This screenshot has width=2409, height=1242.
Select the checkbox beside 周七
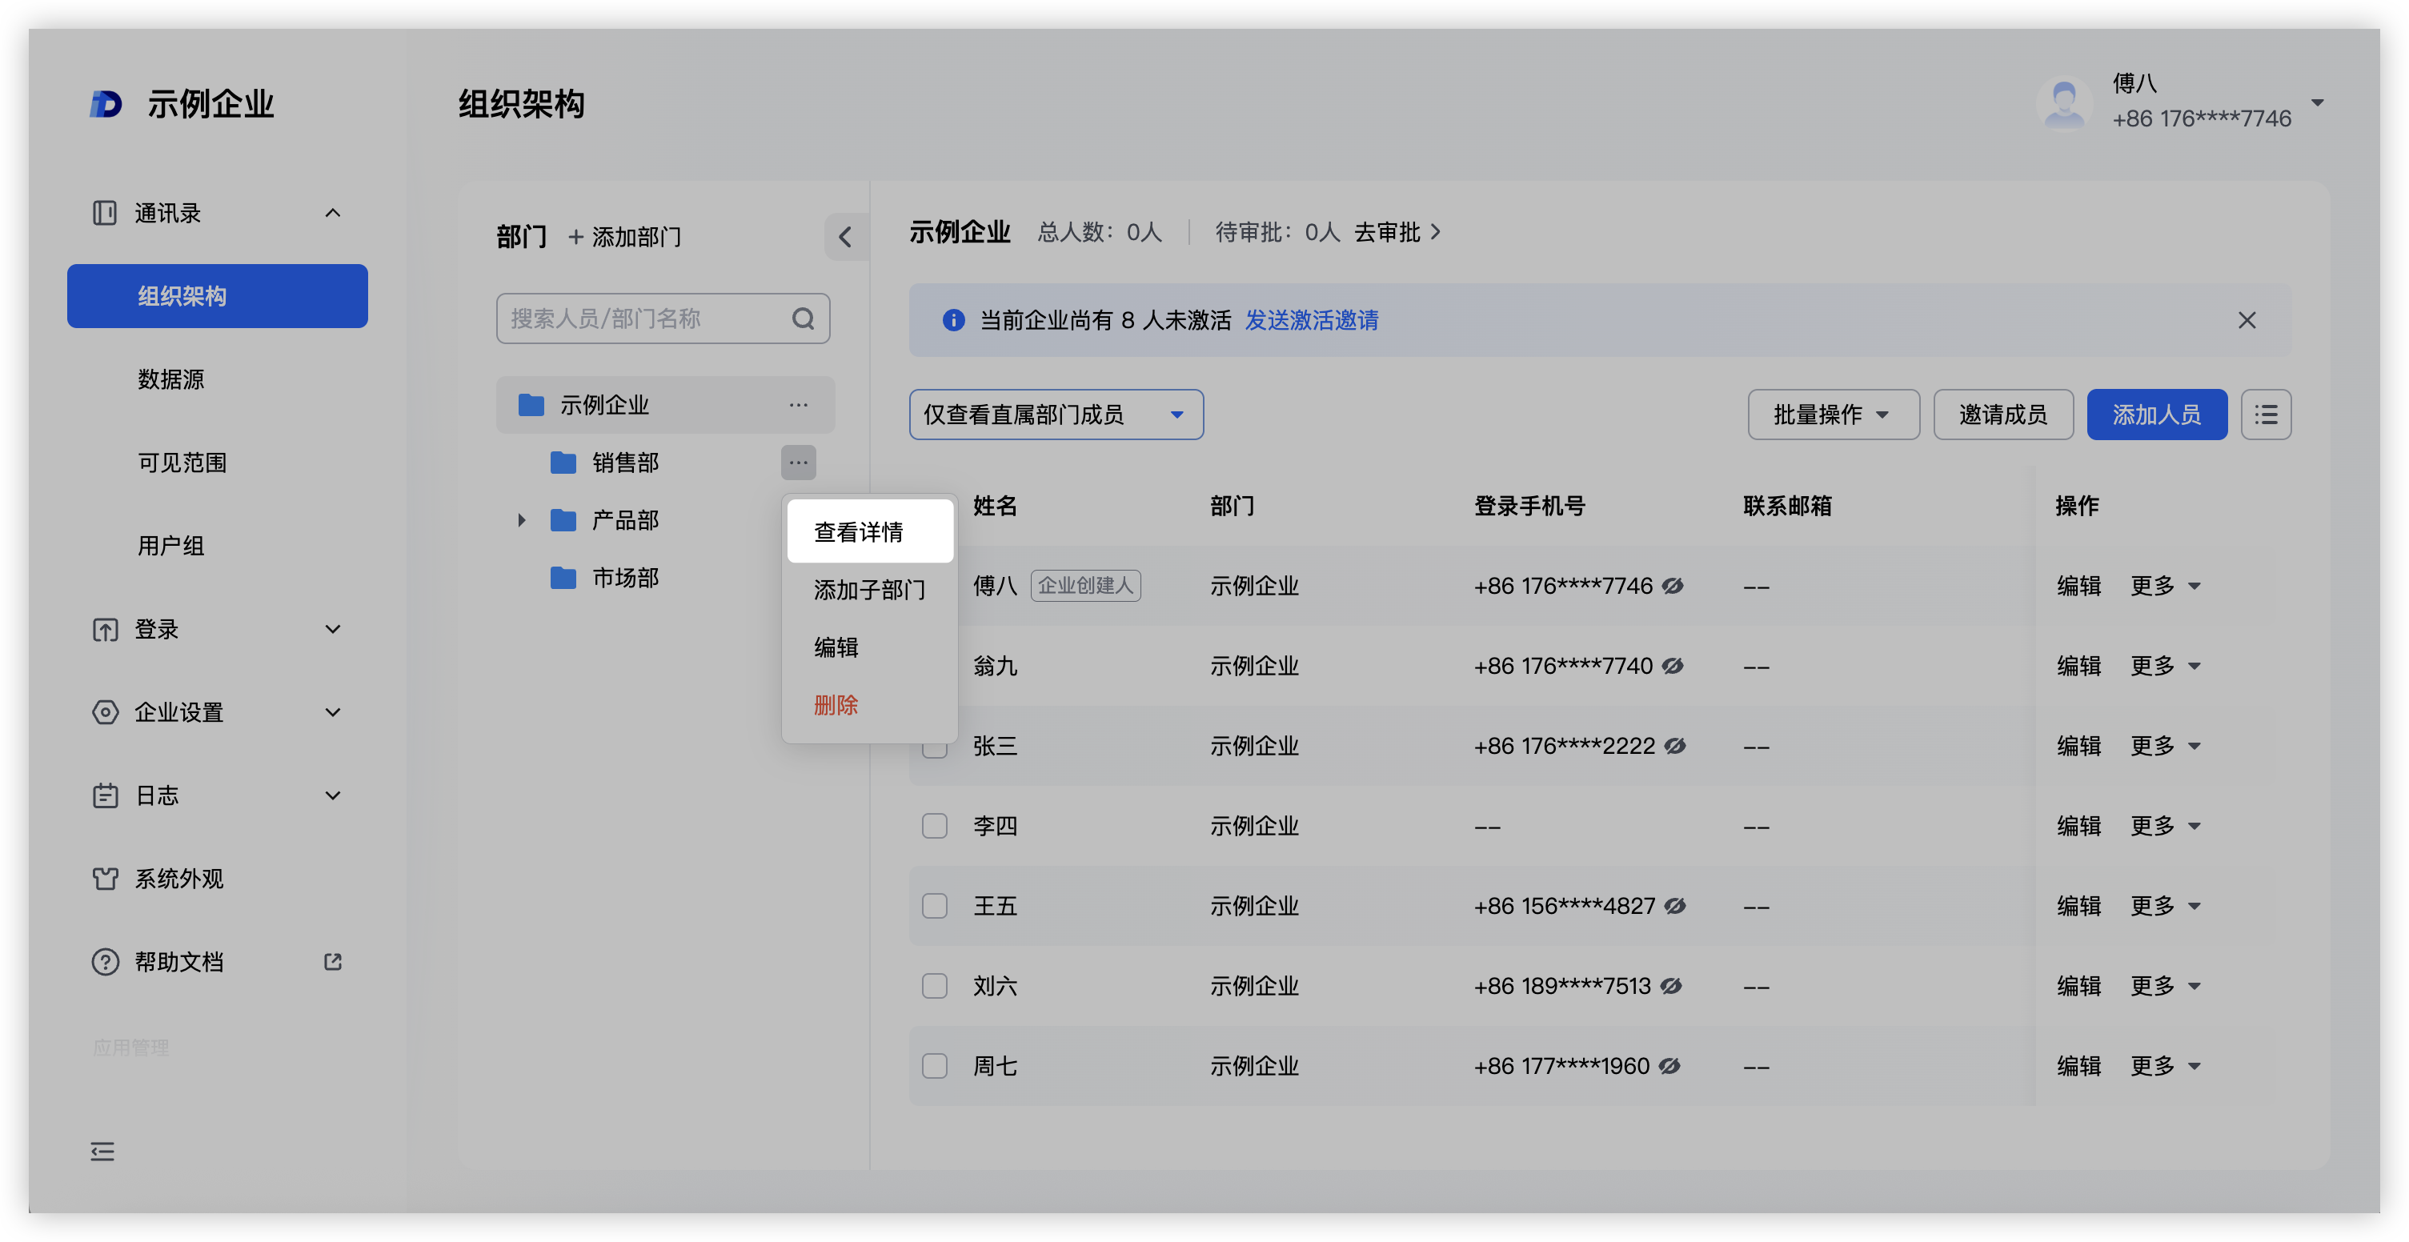[x=934, y=1065]
